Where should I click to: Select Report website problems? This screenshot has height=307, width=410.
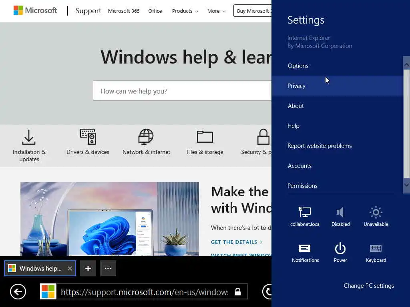337,146
